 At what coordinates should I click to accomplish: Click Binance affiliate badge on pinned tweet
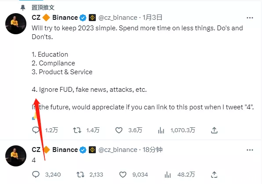pyautogui.click(x=92, y=18)
